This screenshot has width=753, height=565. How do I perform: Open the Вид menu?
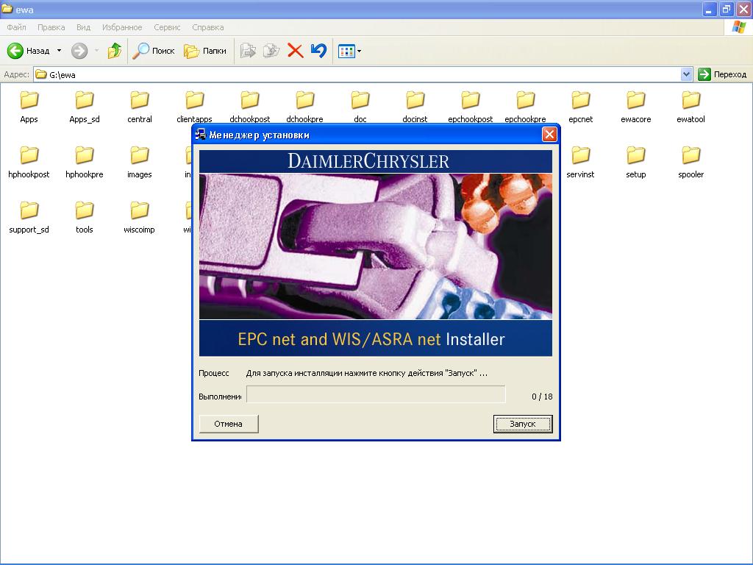pos(84,27)
